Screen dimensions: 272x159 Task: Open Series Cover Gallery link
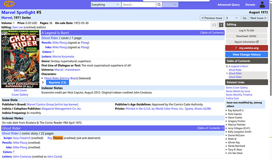pos(237,88)
